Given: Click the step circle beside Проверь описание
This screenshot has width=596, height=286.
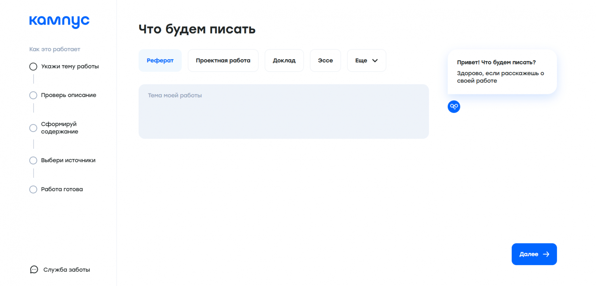Looking at the screenshot, I should tap(33, 95).
